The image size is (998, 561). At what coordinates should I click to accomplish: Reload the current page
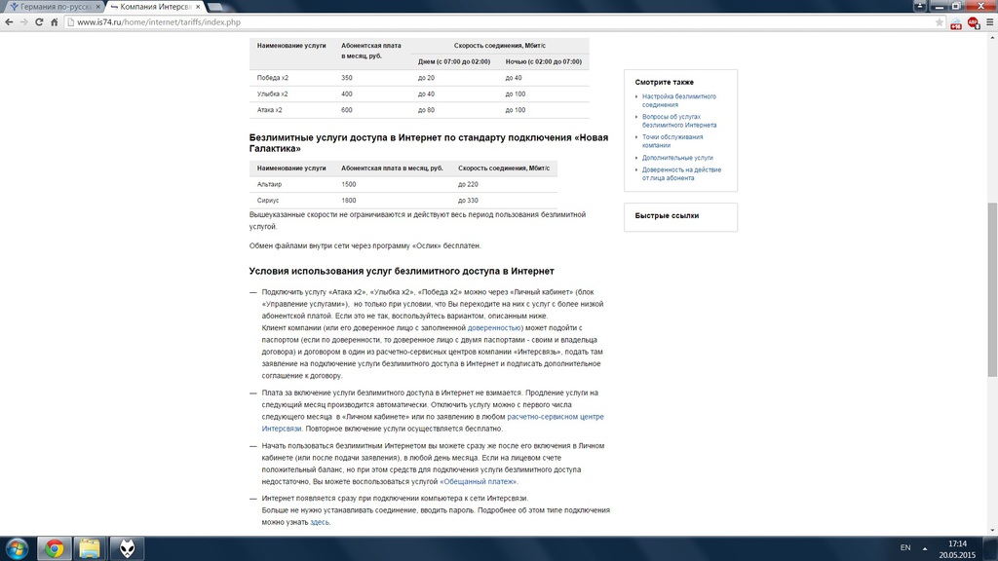click(x=39, y=22)
